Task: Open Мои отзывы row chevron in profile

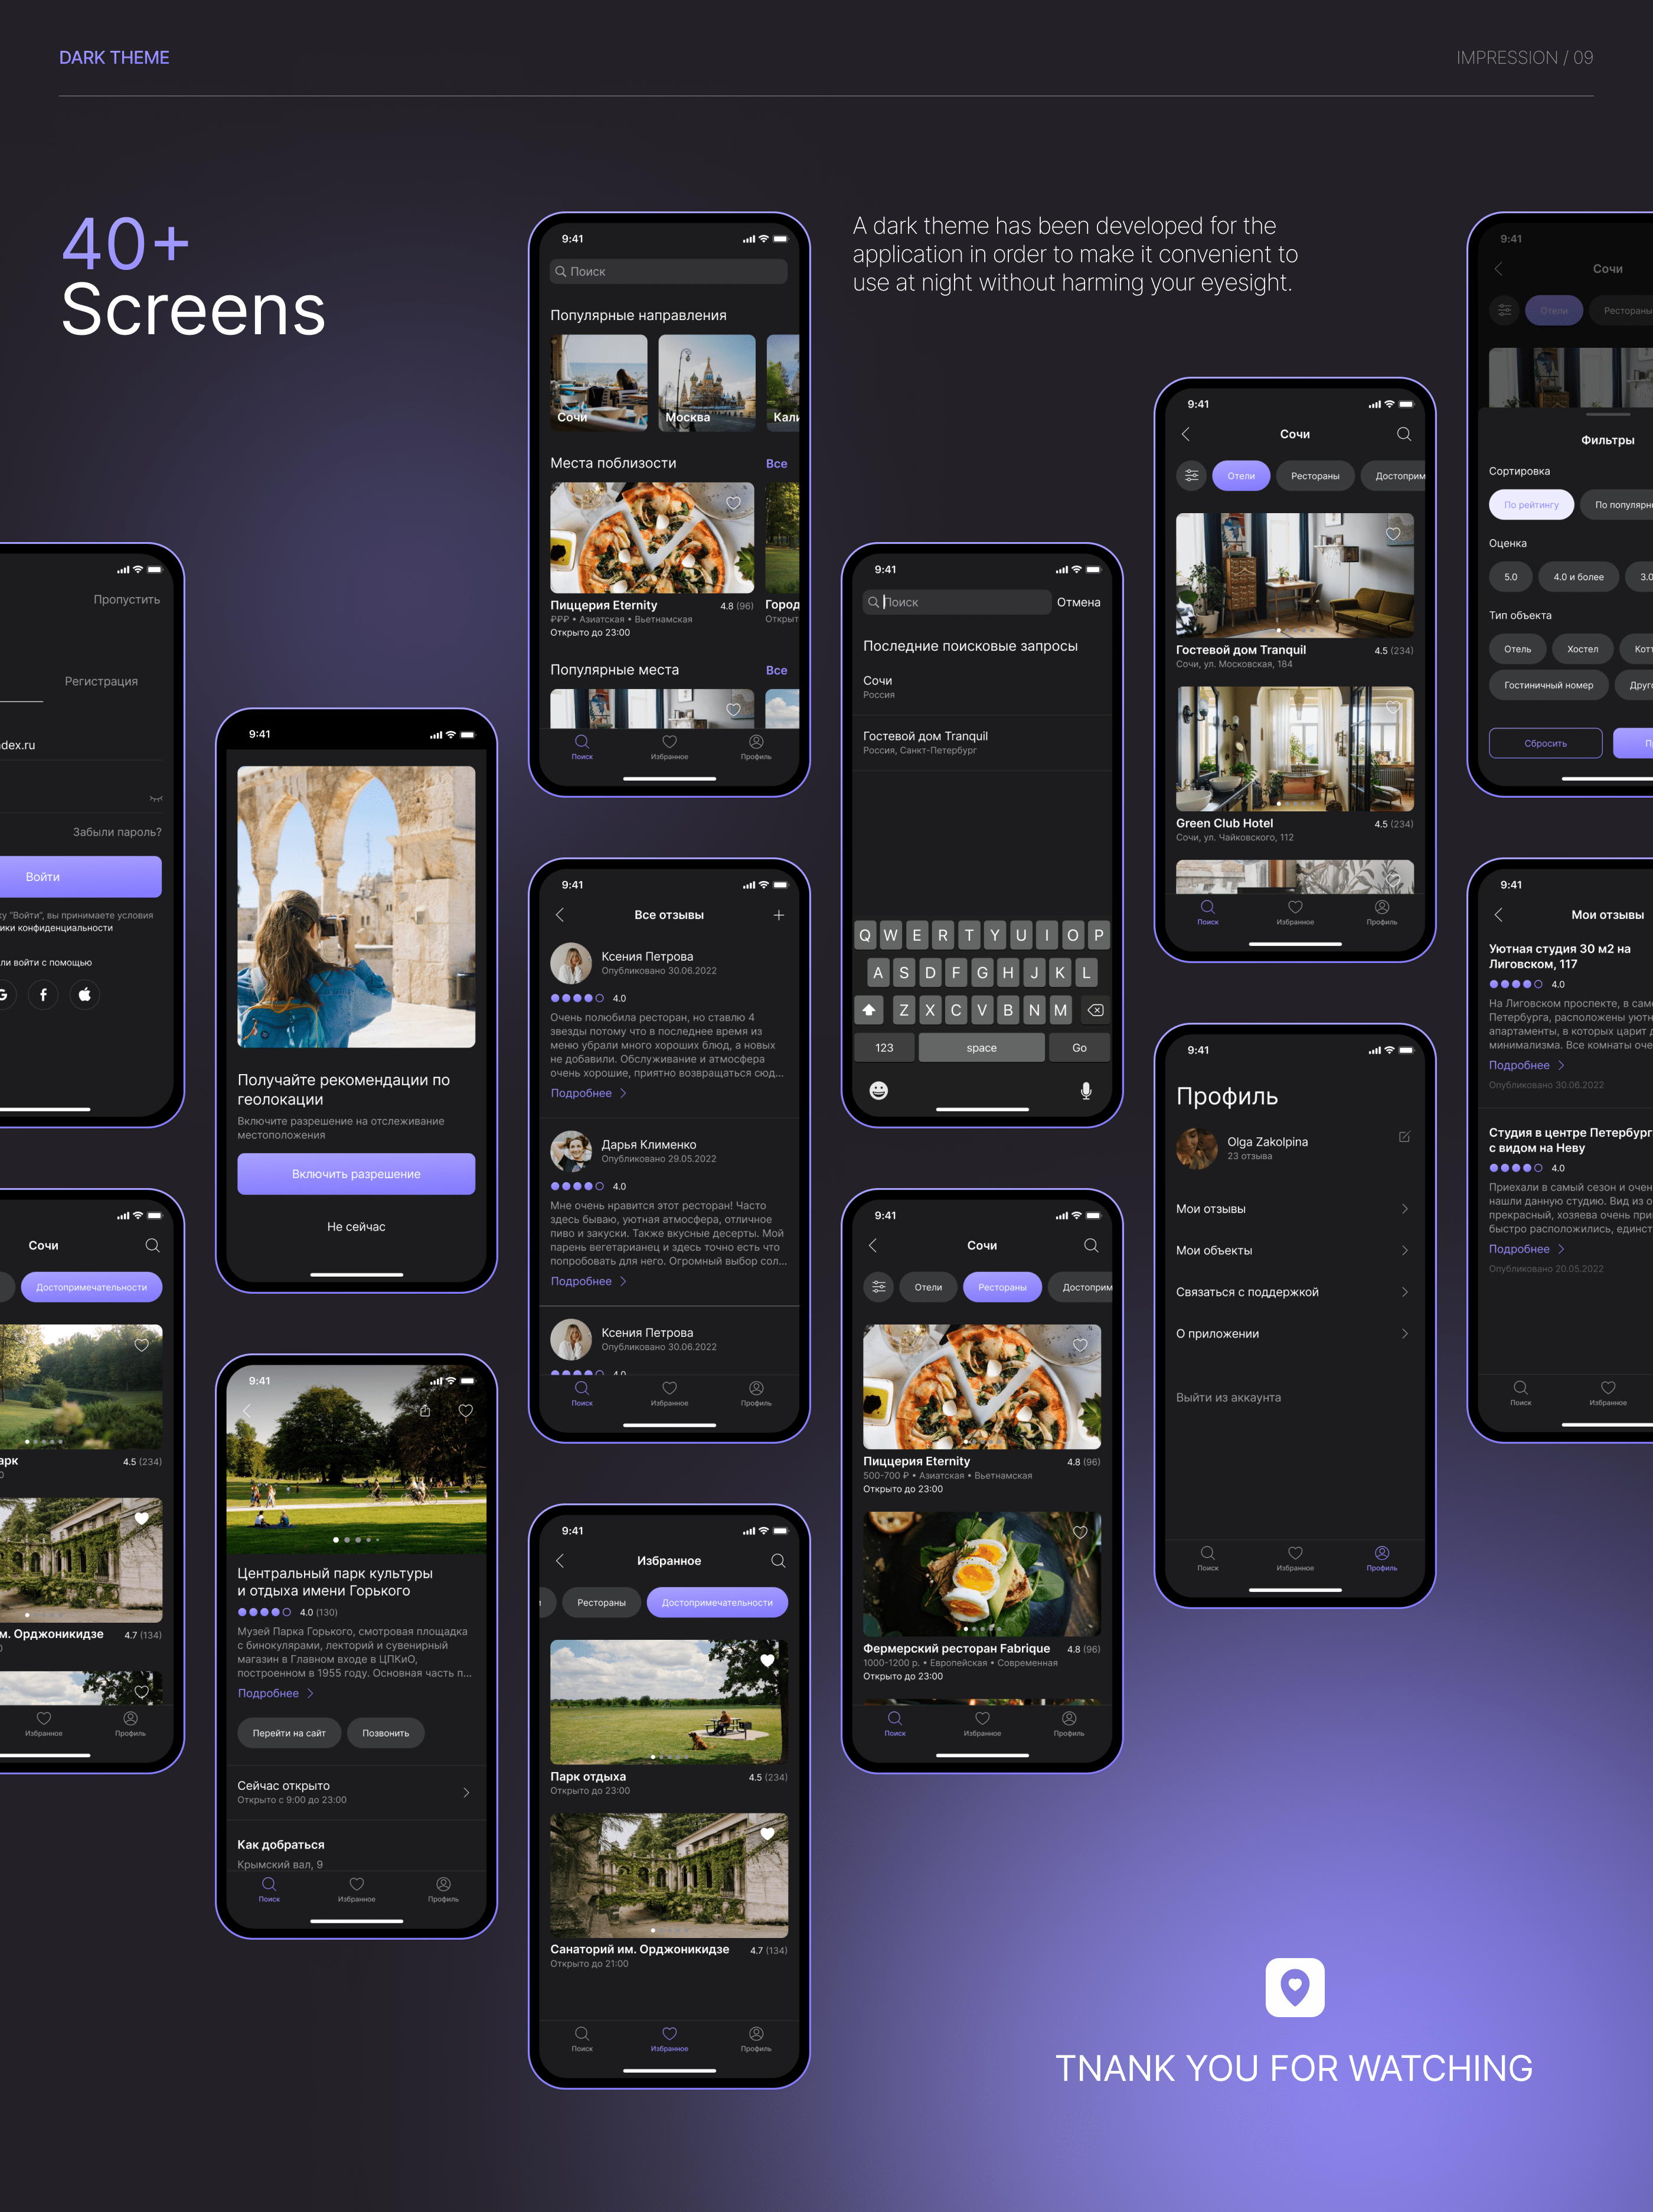Action: [x=1404, y=1209]
